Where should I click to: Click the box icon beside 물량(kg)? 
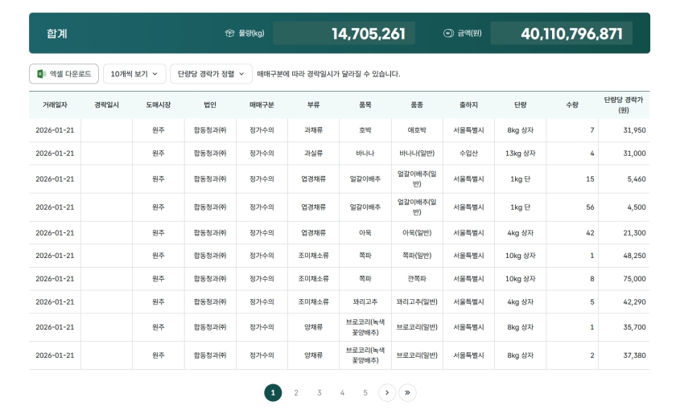pos(230,33)
